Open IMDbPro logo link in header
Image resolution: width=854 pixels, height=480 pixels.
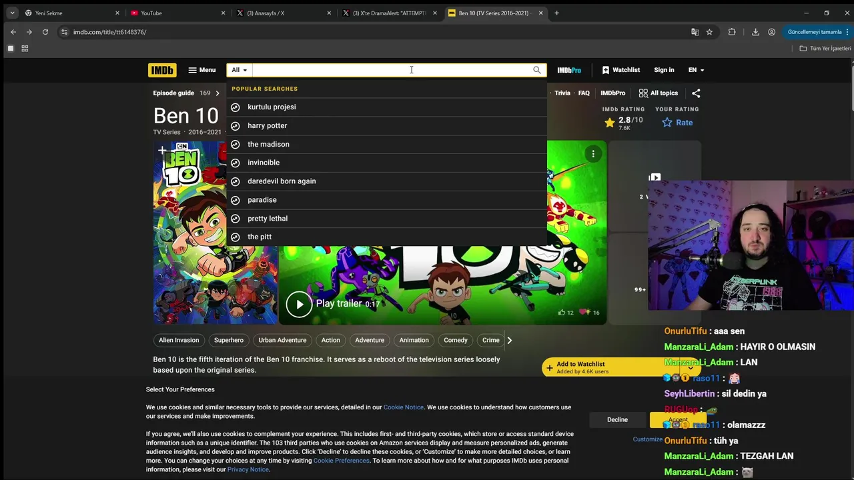click(x=569, y=70)
